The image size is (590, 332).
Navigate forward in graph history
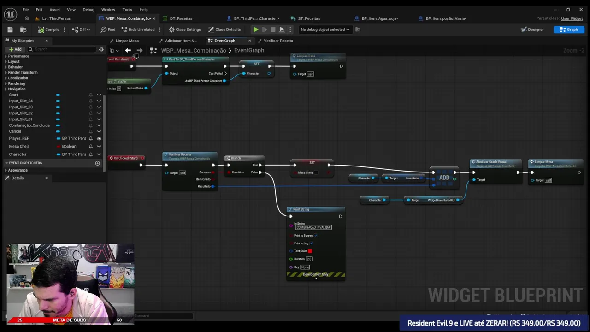[140, 50]
